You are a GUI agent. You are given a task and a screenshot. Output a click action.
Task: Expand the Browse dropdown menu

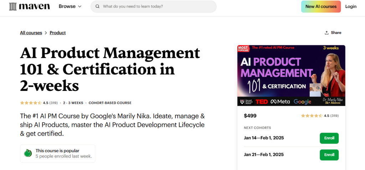click(70, 6)
